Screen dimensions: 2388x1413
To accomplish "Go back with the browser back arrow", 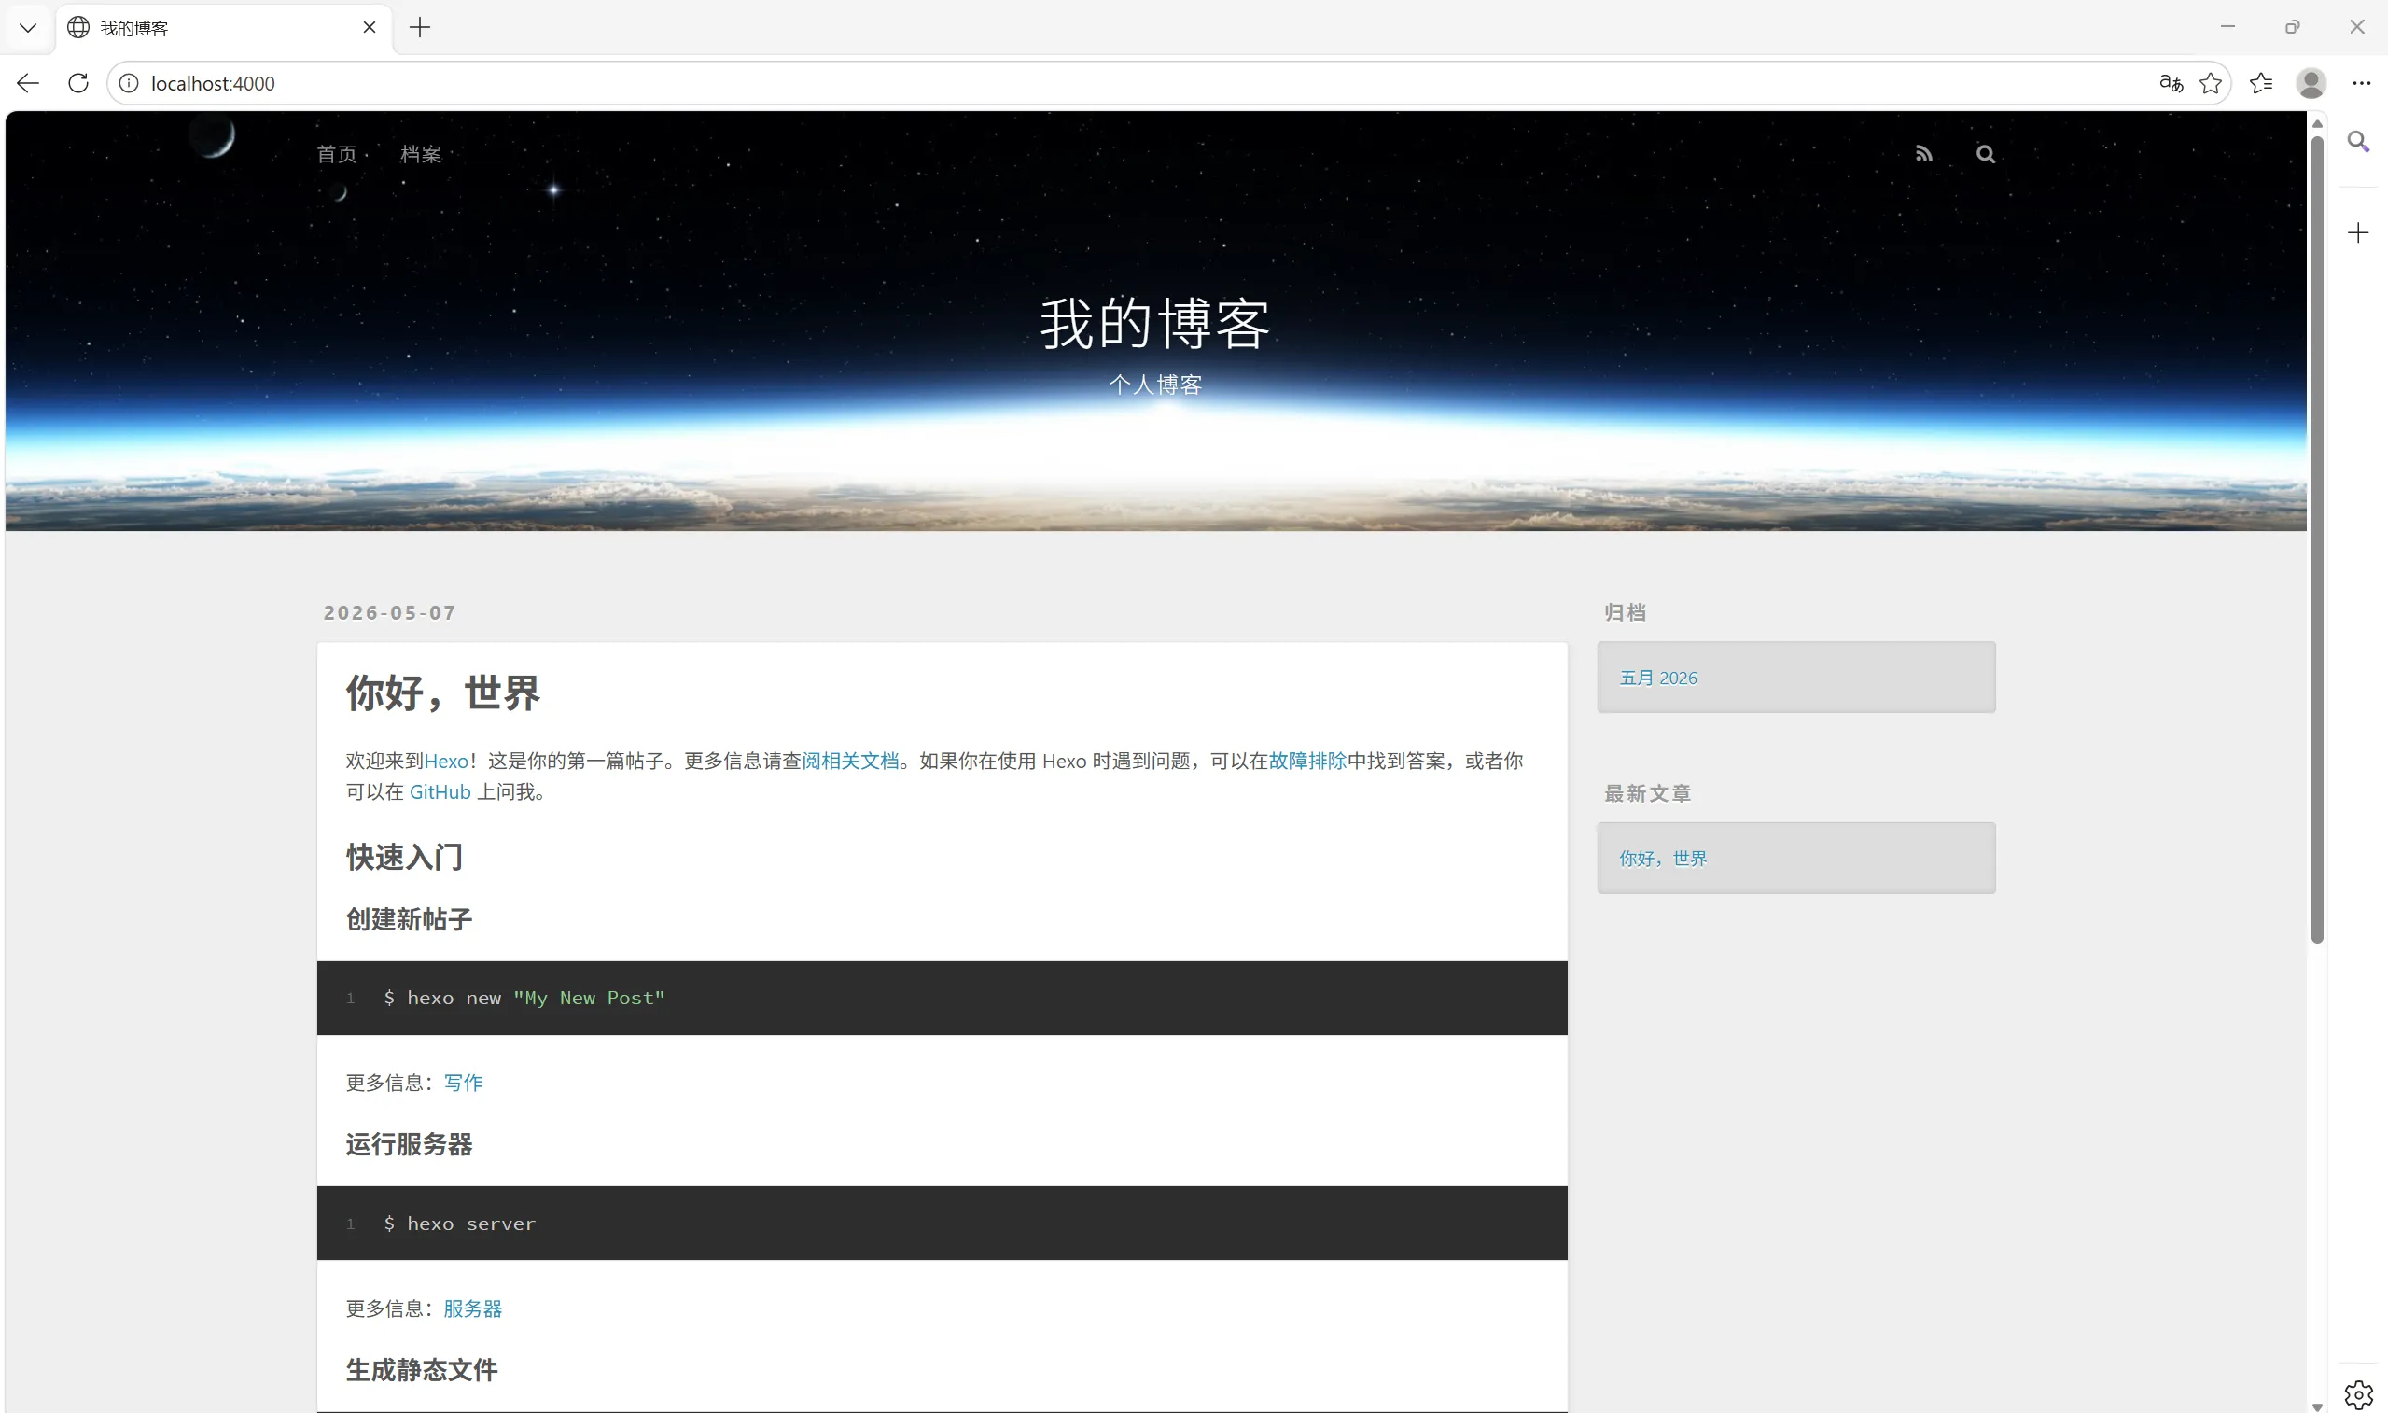I will click(28, 83).
